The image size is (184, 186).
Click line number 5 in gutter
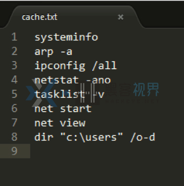pos(14,94)
